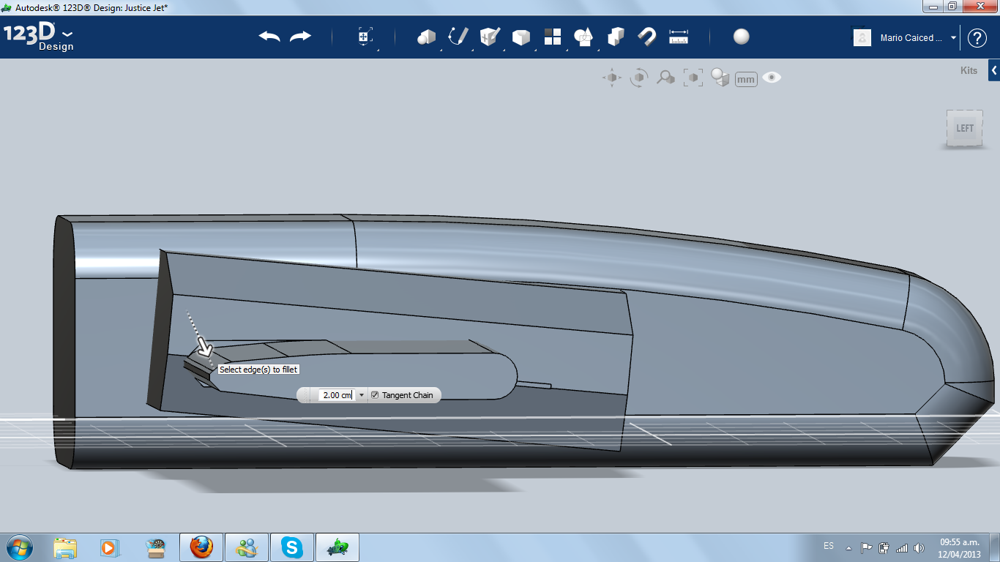
Task: Click the user profile avatar
Action: click(x=862, y=37)
